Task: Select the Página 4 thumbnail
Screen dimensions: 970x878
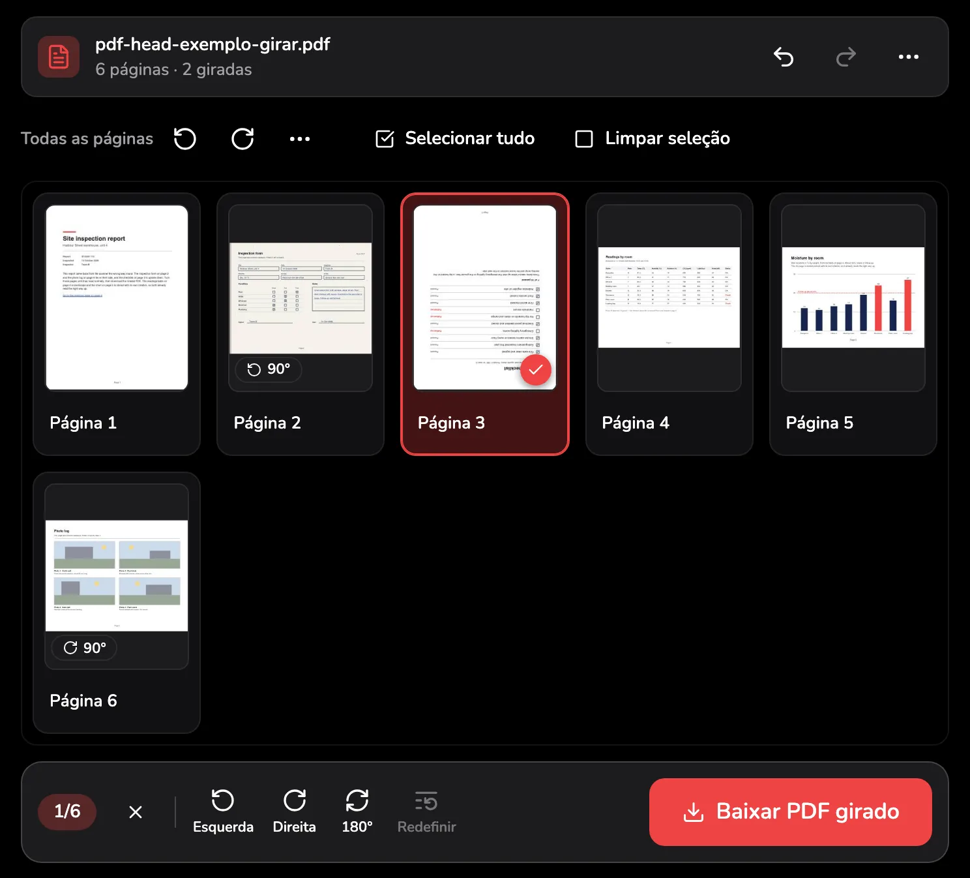Action: (669, 298)
